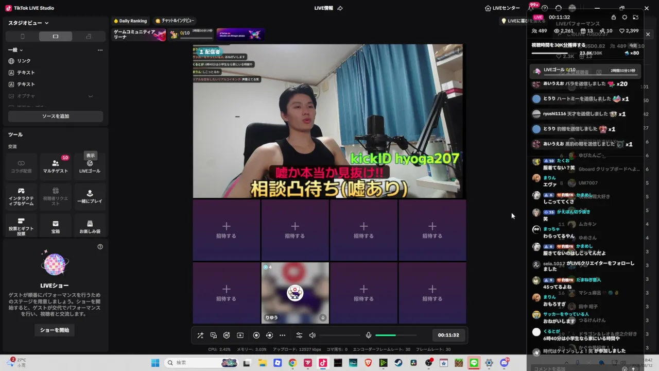Open インタラクティブなゲーム tool
Screen dimensions: 659x371
(21, 197)
